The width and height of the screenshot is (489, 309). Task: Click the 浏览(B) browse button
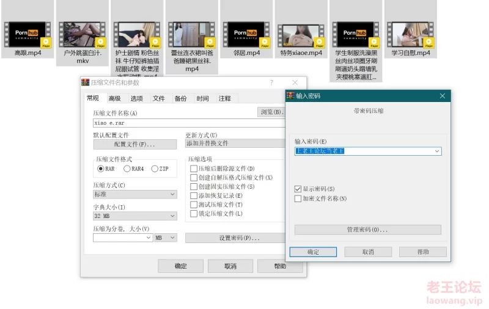(x=271, y=112)
